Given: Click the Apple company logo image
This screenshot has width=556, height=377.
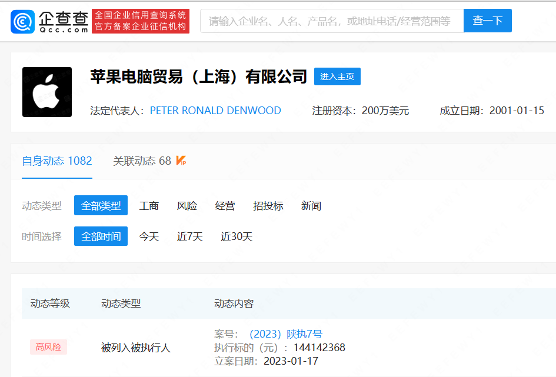Looking at the screenshot, I should coord(46,92).
